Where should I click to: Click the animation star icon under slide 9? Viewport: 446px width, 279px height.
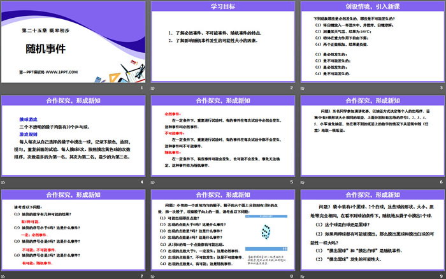[303, 276]
